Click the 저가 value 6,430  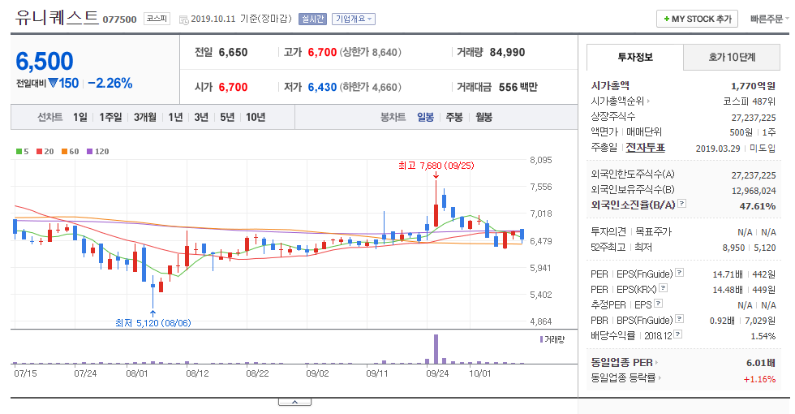[x=323, y=88]
